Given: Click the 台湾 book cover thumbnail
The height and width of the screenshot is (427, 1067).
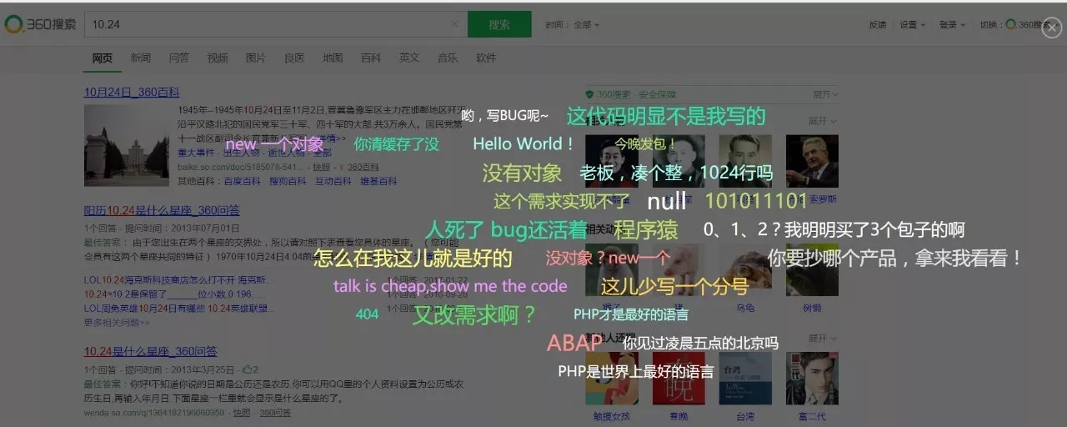Looking at the screenshot, I should coord(745,379).
